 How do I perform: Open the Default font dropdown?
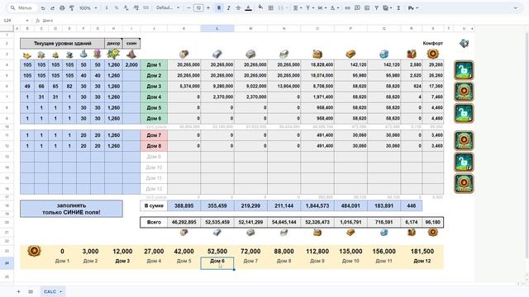pos(168,8)
